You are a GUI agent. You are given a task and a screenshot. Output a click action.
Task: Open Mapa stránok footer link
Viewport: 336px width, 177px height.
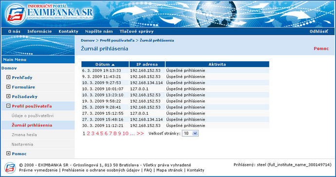point(169,170)
